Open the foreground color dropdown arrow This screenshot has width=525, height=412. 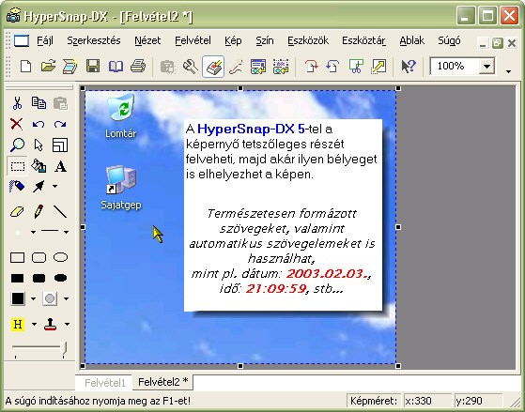(x=33, y=298)
